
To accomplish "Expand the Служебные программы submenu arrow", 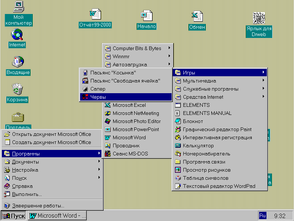I will click(263, 88).
